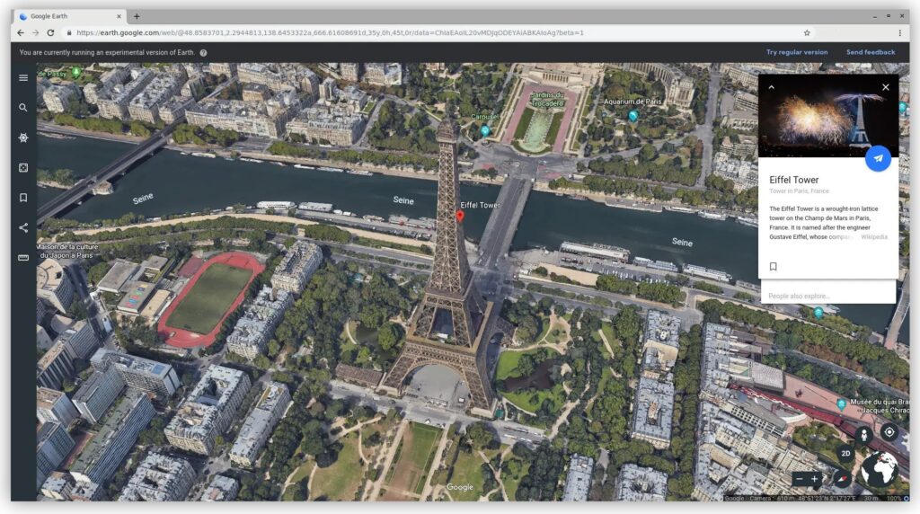920x514 pixels.
Task: Click the I'm Feeling Lucky dice icon
Action: (23, 168)
